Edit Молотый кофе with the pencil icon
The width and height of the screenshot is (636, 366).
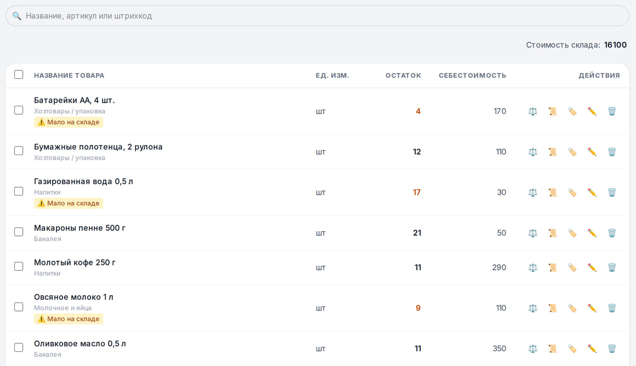pyautogui.click(x=592, y=268)
